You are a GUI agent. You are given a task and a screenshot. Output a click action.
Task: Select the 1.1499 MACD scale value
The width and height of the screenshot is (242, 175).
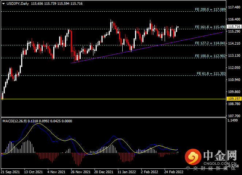click(233, 120)
